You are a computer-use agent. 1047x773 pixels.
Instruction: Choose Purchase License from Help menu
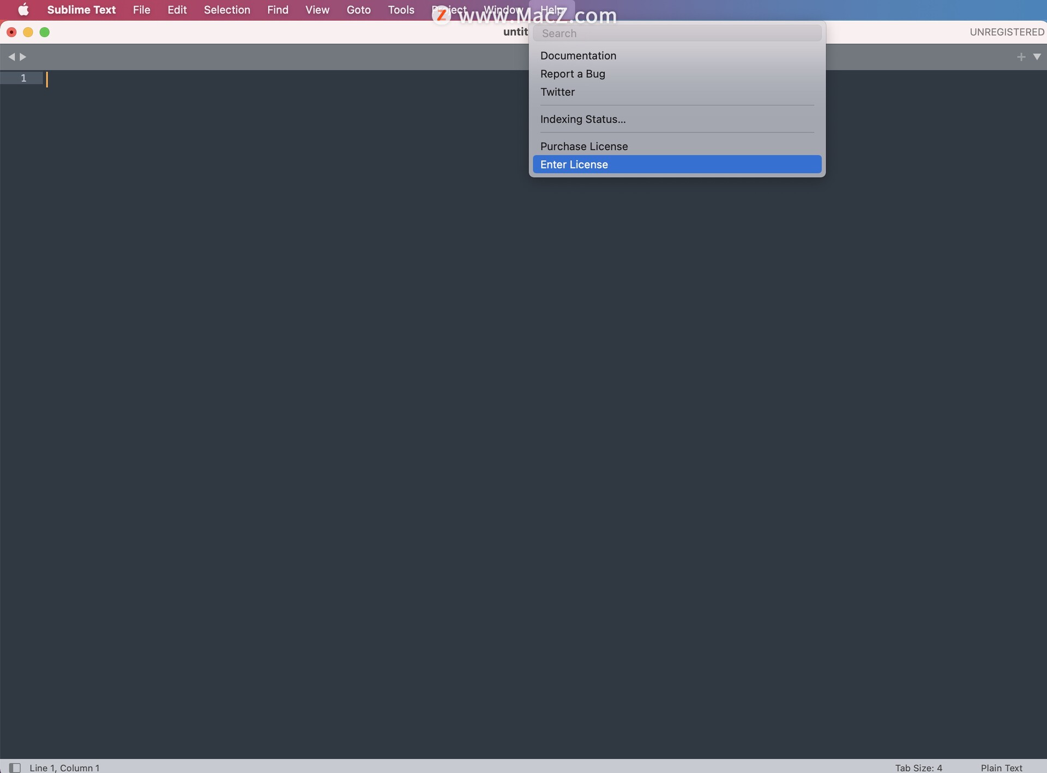(677, 146)
